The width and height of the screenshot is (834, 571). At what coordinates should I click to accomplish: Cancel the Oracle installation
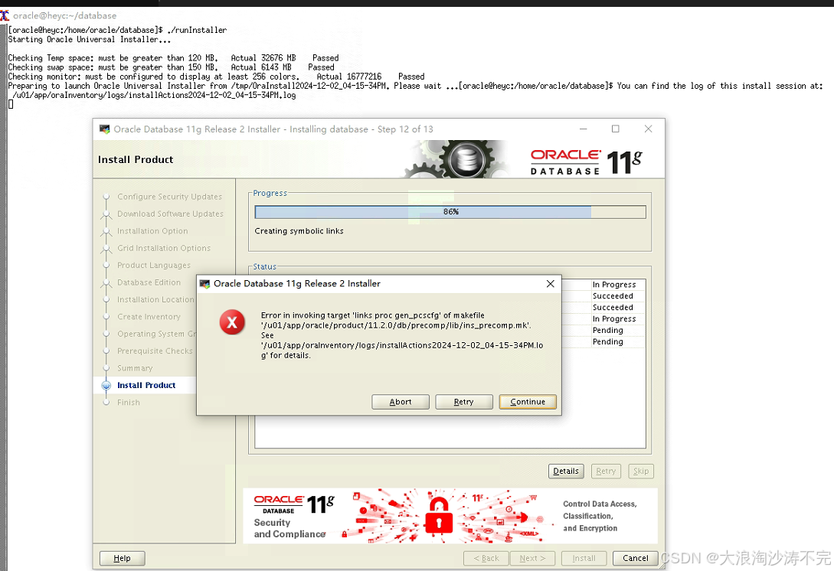(x=635, y=558)
